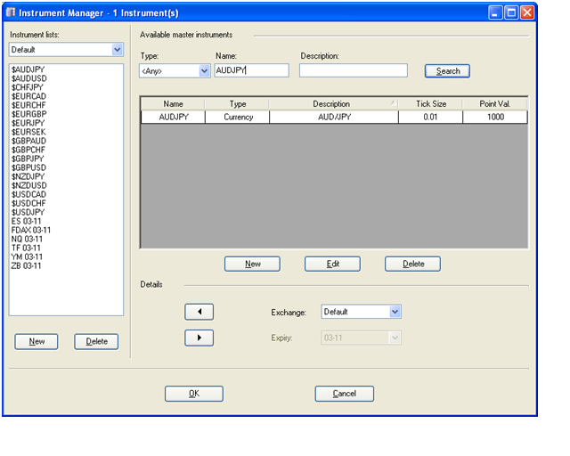Click the Instrument Manager title bar icon
This screenshot has height=456, width=570.
[x=11, y=12]
